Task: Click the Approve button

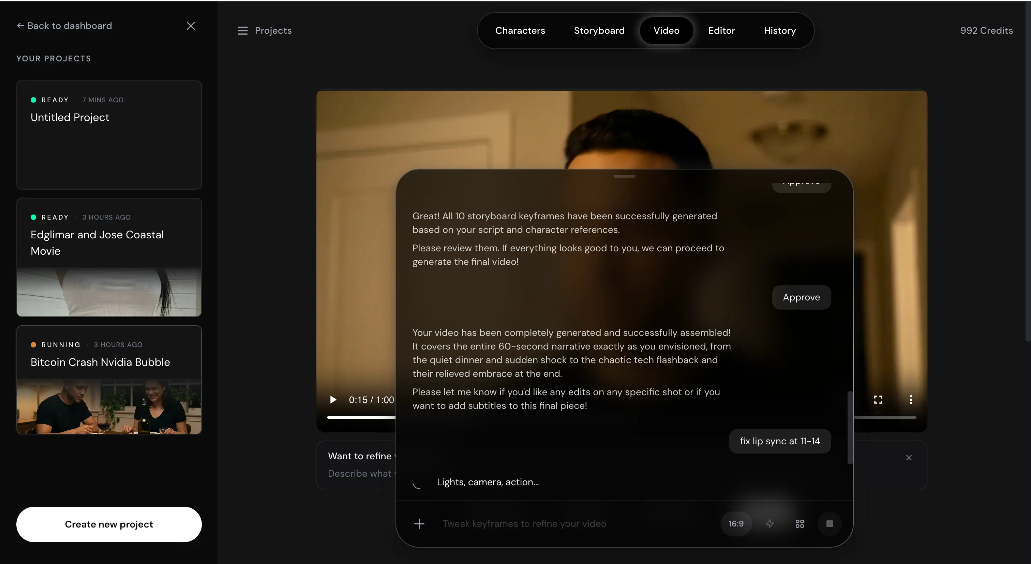Action: click(801, 297)
